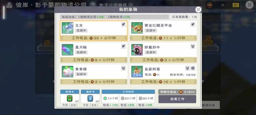Select the 玉龙 mount portrait
Image resolution: width=256 pixels, height=115 pixels.
pos(68,28)
